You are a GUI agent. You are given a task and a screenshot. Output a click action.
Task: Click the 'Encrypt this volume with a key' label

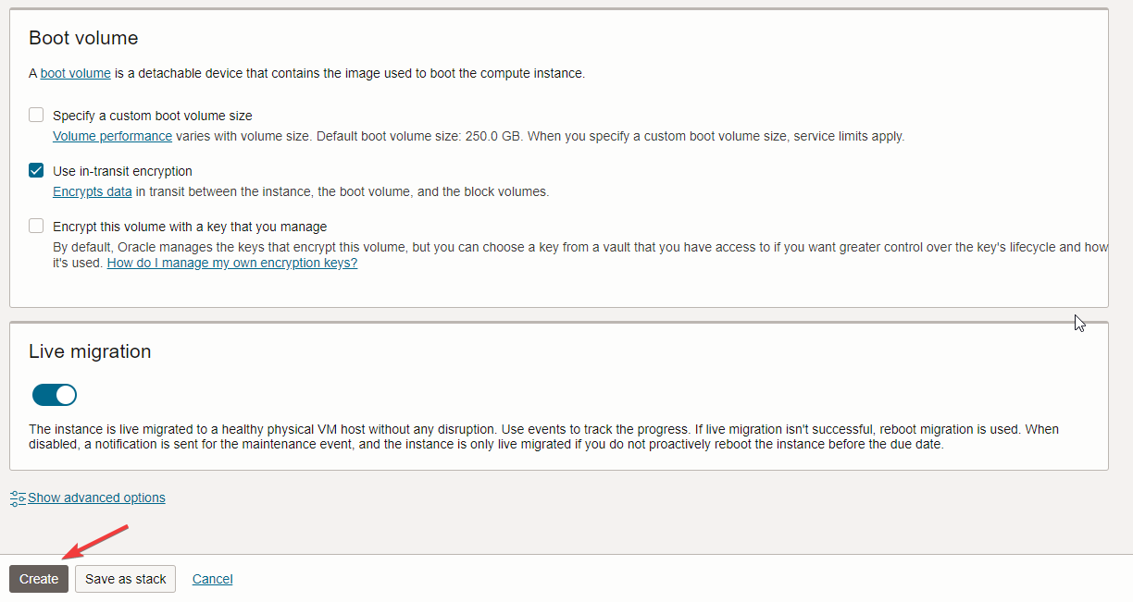190,227
